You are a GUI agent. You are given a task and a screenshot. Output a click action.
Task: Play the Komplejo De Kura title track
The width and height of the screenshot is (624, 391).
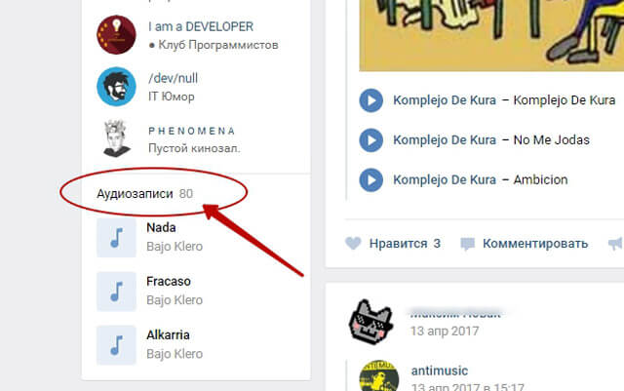pos(370,100)
